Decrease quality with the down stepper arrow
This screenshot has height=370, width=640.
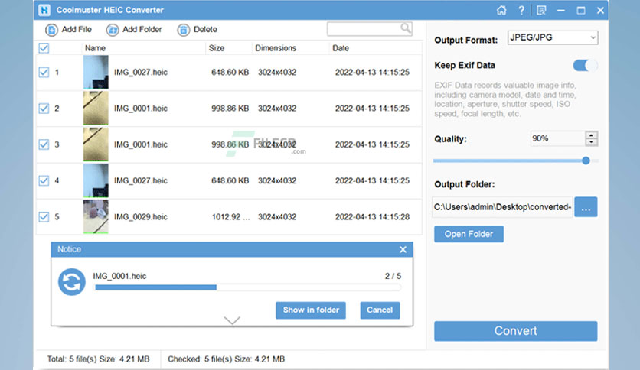[591, 142]
